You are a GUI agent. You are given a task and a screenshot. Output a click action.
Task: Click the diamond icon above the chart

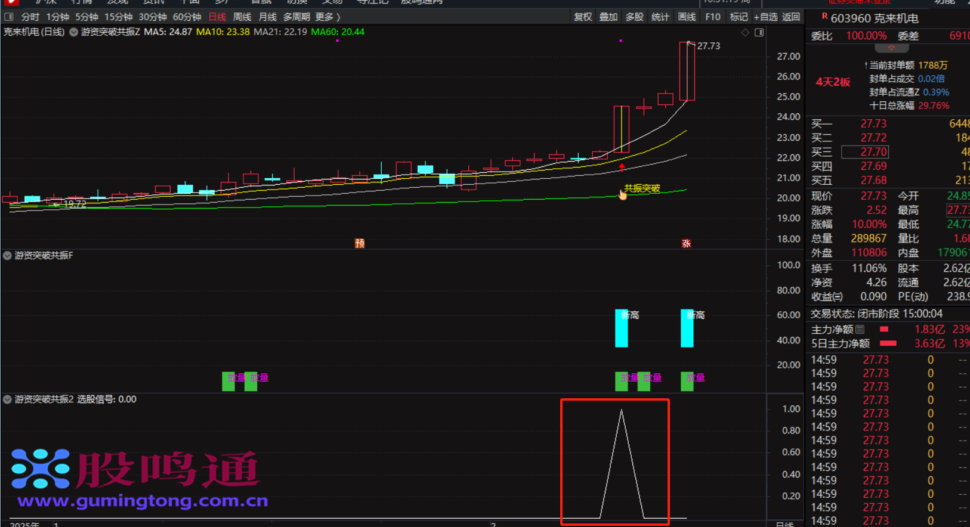745,32
